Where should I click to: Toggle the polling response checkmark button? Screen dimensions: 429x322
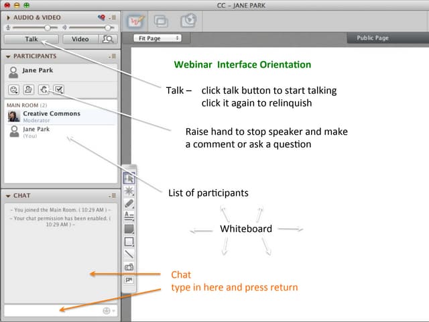click(59, 89)
